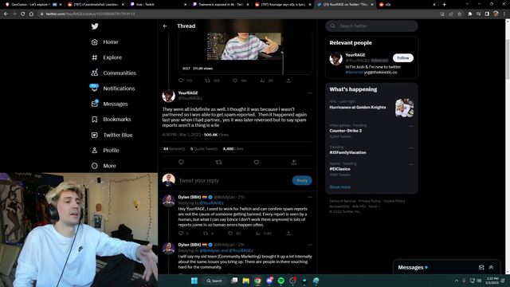
Task: Open more options for #ElClasico trend
Action: click(x=411, y=164)
